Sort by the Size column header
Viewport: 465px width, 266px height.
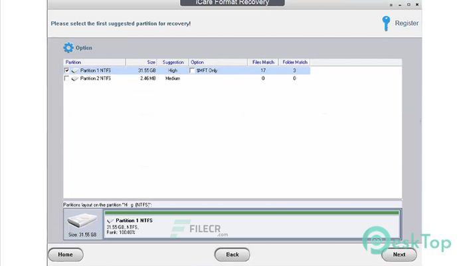pos(141,62)
